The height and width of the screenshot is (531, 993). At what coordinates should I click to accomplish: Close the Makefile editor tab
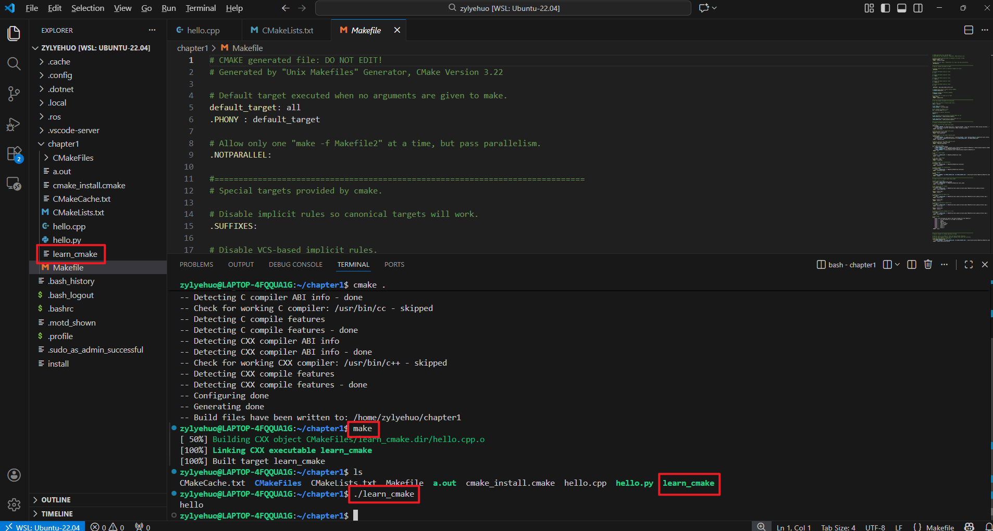point(397,30)
